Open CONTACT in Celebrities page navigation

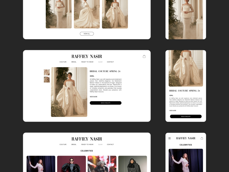pyautogui.click(x=110, y=144)
